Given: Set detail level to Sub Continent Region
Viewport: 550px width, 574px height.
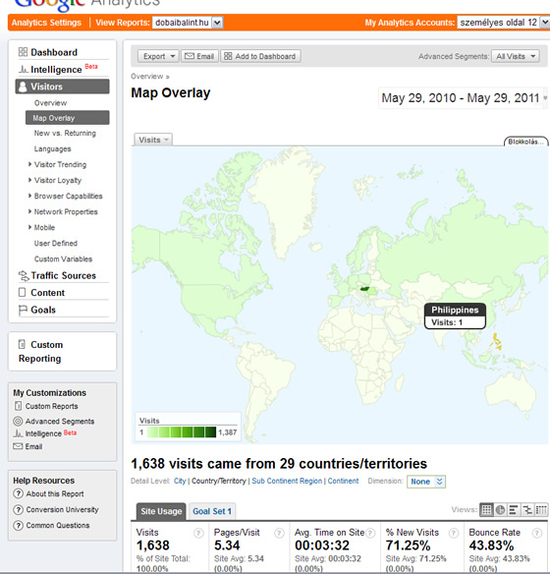Looking at the screenshot, I should [x=287, y=481].
